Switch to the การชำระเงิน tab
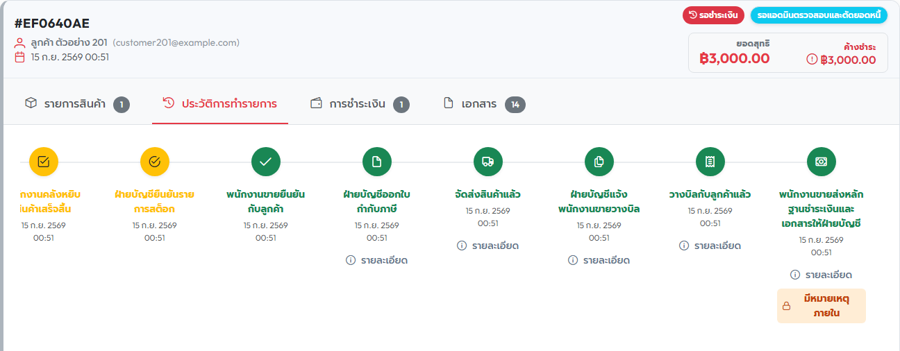This screenshot has height=351, width=900. (x=360, y=104)
